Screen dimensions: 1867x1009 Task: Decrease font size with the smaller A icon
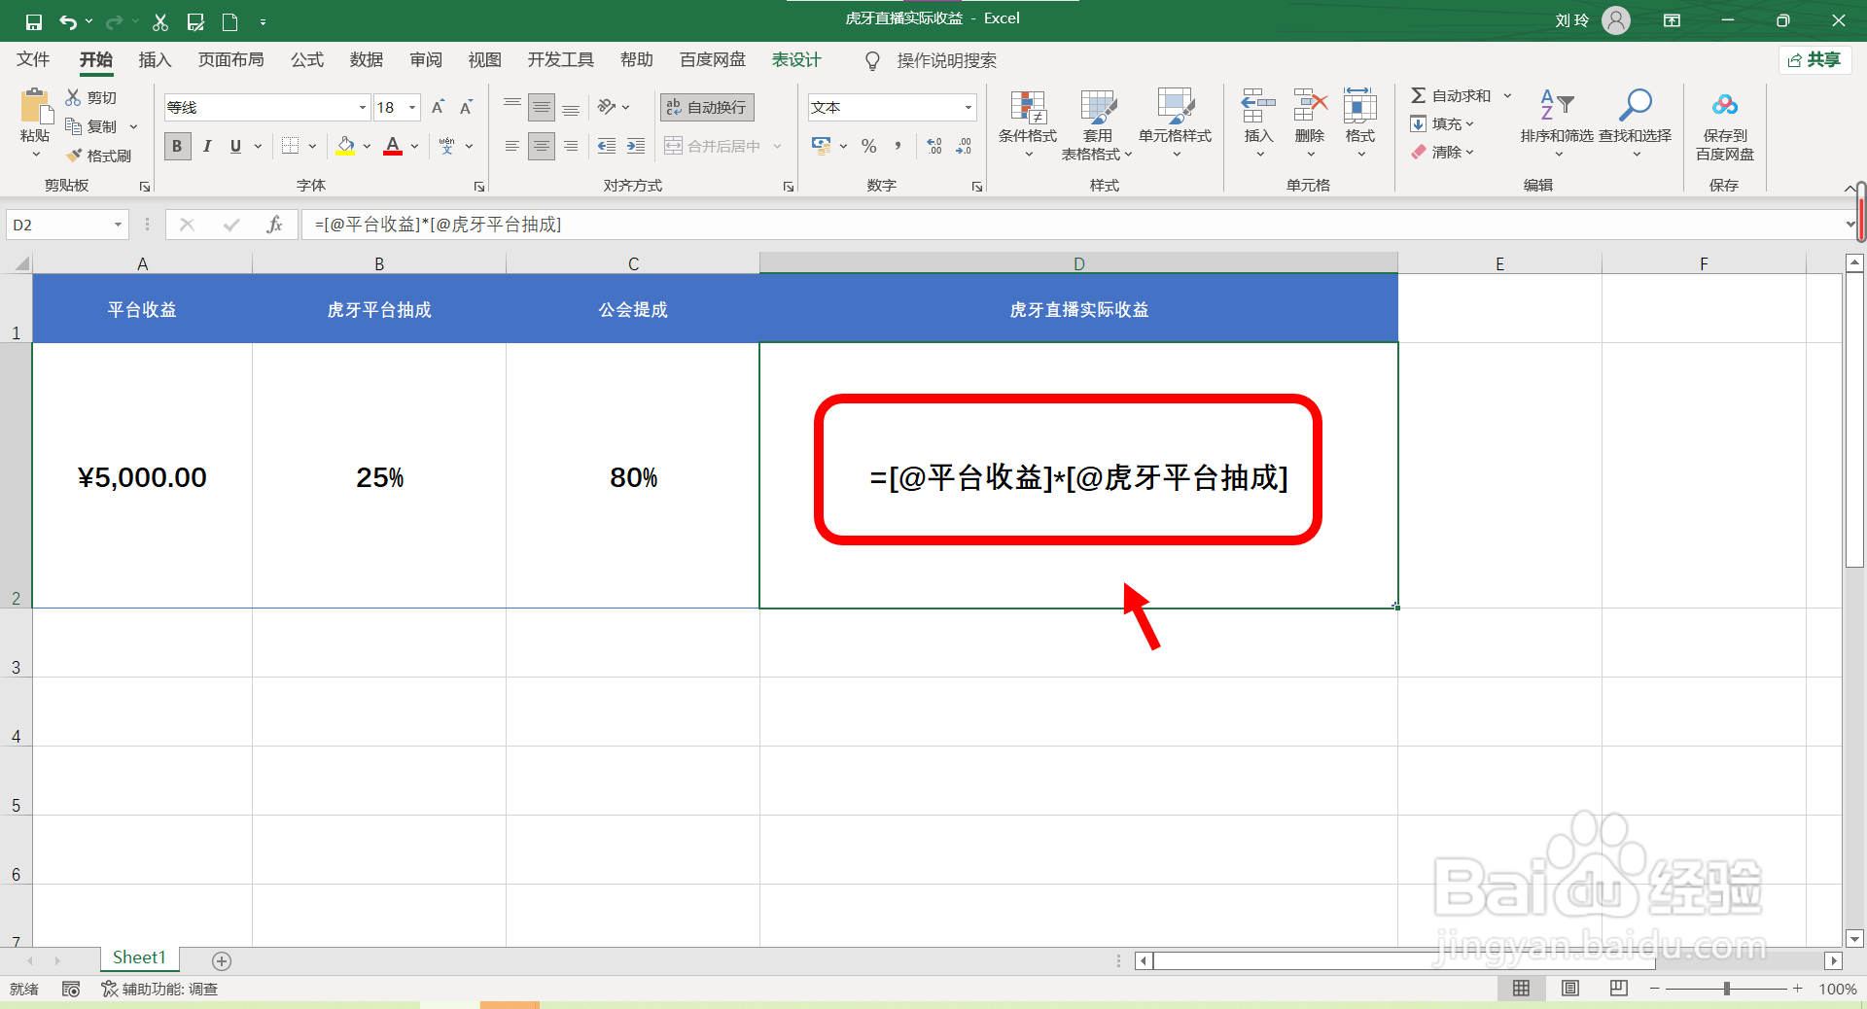(x=466, y=107)
